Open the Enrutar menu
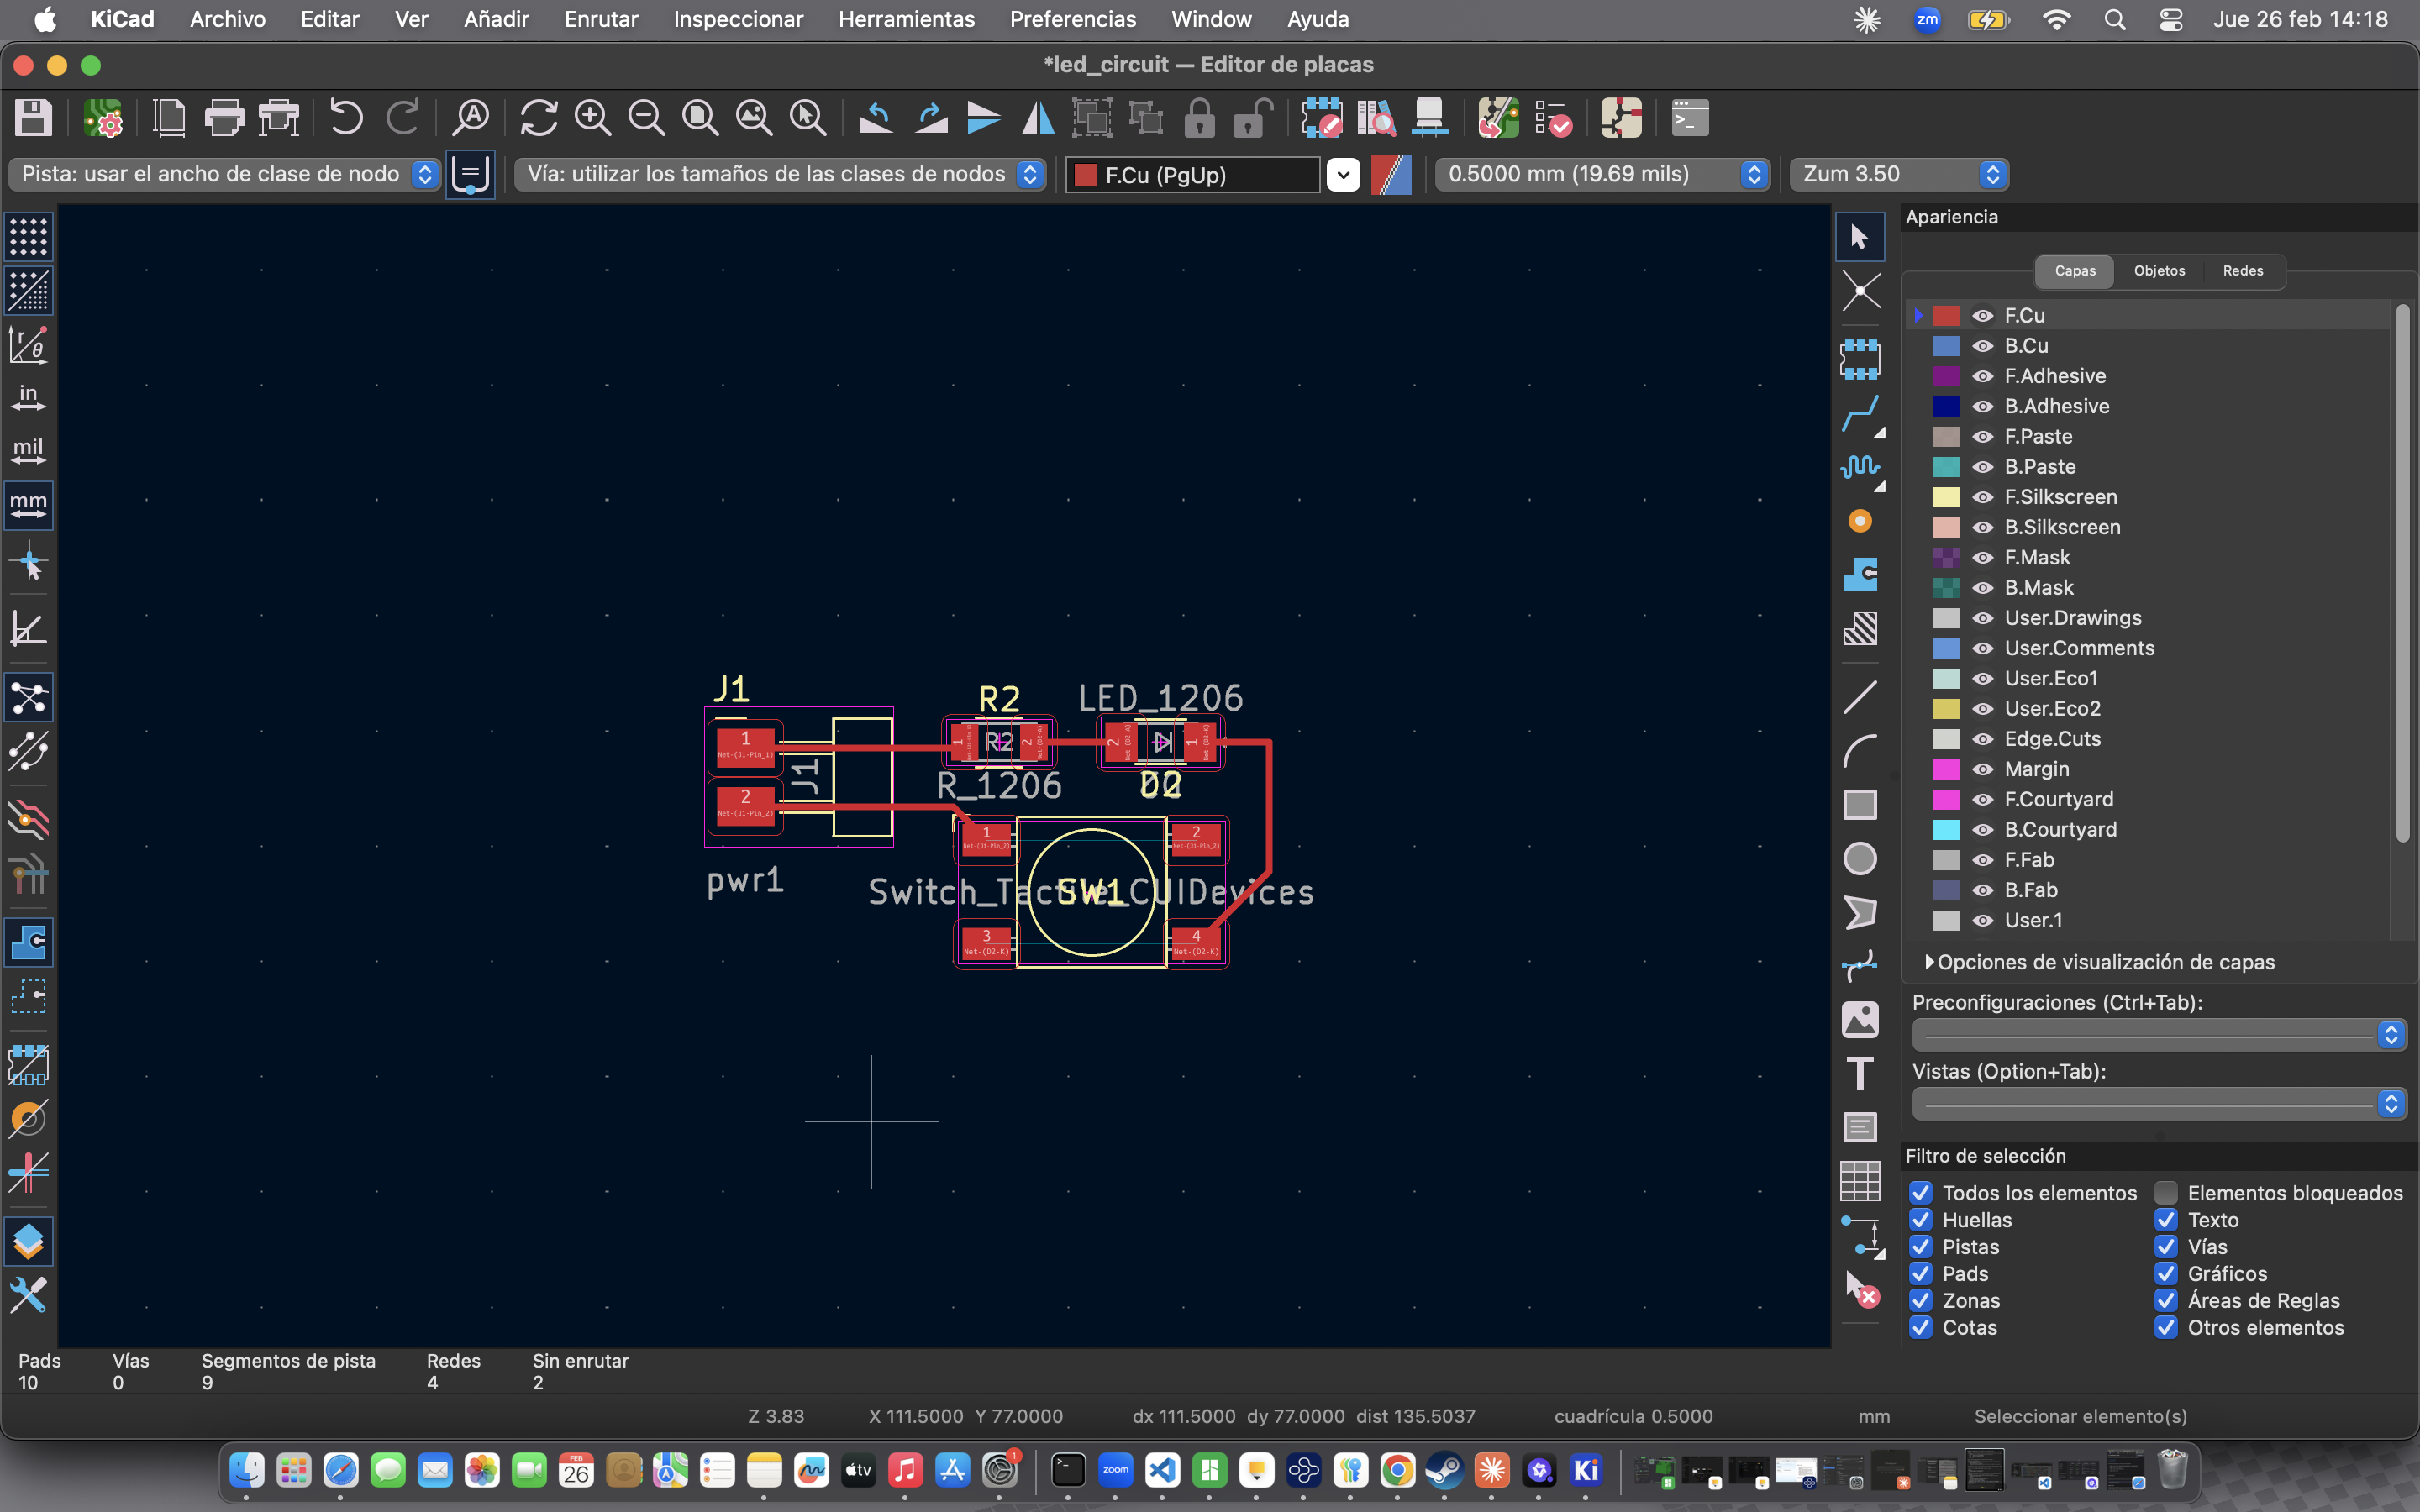This screenshot has width=2420, height=1512. [x=600, y=19]
